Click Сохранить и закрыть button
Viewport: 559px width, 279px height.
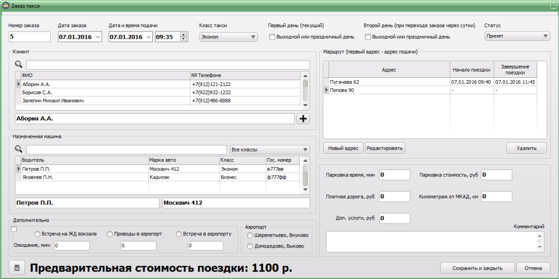(477, 268)
